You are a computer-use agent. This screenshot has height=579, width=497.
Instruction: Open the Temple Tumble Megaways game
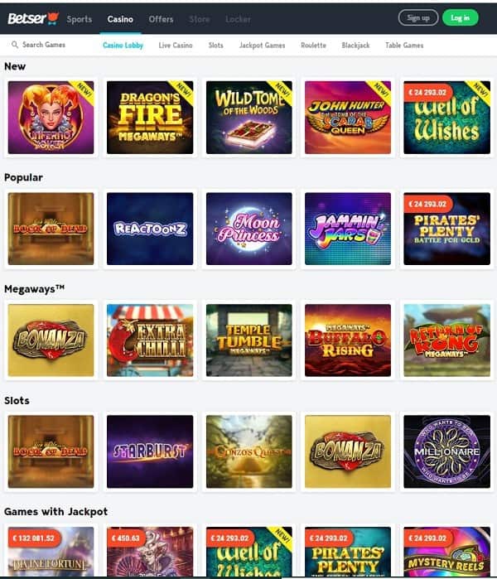(x=248, y=340)
